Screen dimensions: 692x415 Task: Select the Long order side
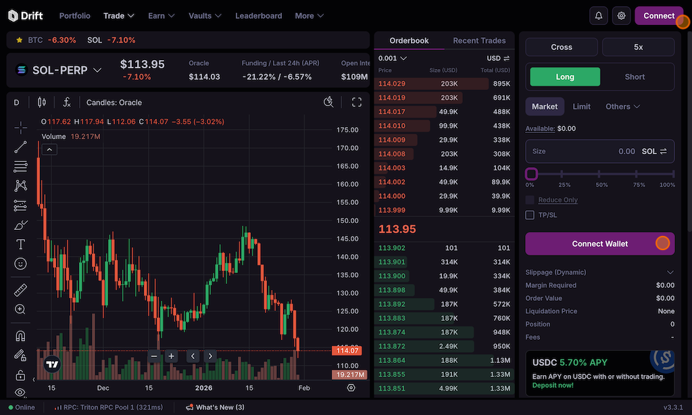[564, 77]
